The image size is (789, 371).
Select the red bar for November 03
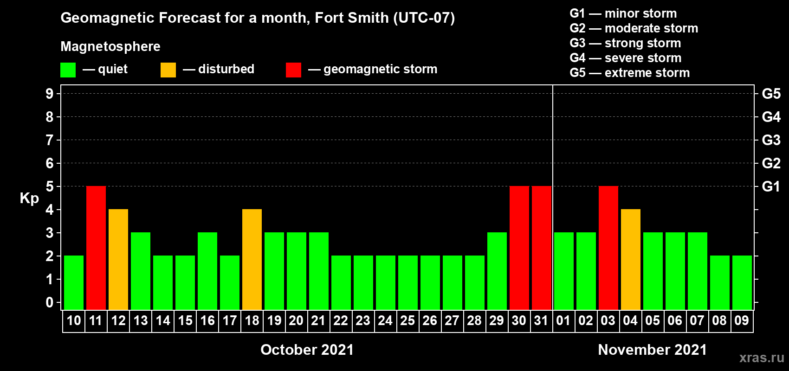[608, 248]
